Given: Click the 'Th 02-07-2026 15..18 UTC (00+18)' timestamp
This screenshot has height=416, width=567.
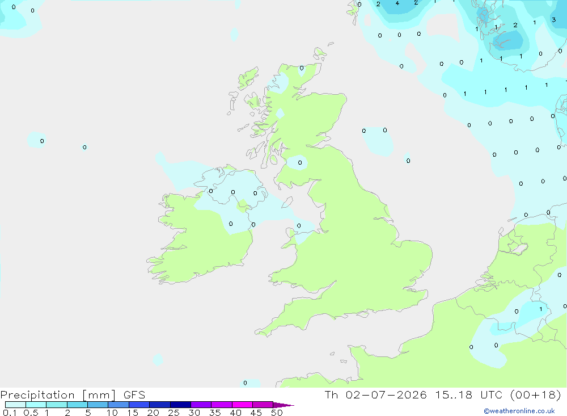Looking at the screenshot, I should point(443,394).
